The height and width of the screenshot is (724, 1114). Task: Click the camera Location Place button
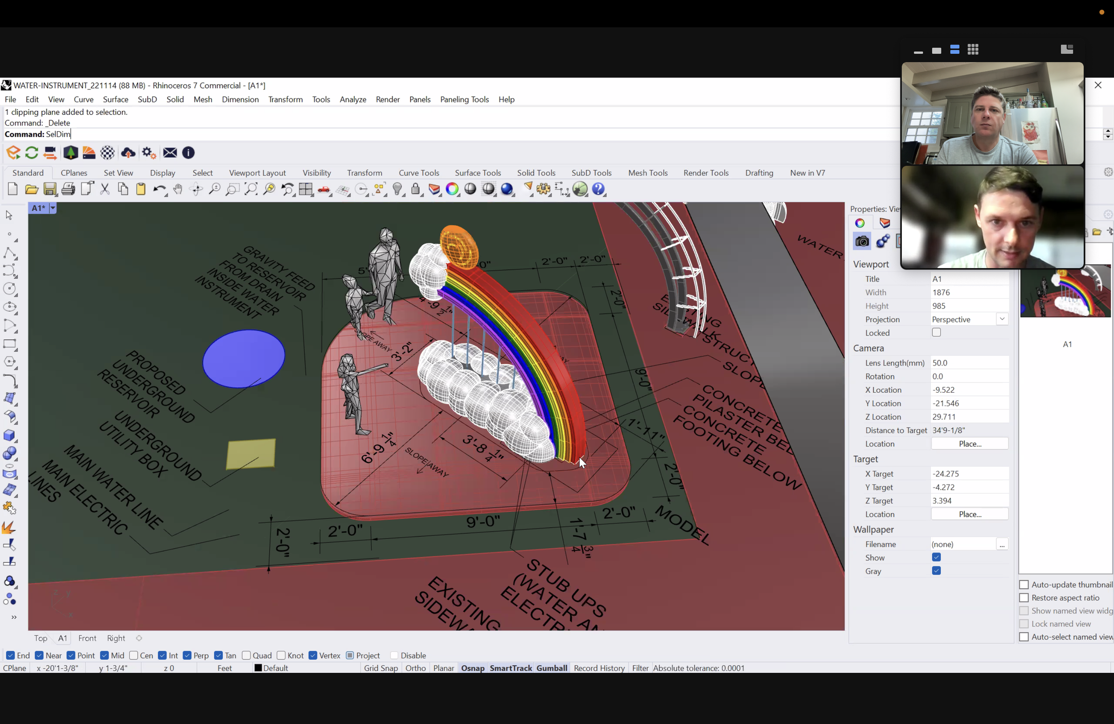tap(969, 443)
